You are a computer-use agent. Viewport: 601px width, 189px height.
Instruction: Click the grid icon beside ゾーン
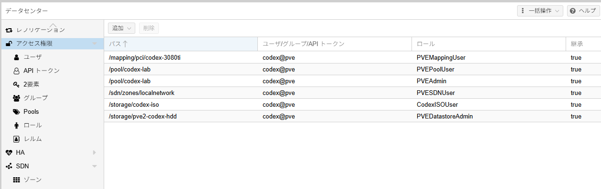(x=16, y=180)
